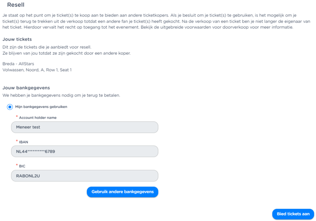Click the red asterisk before BIC

17,165
